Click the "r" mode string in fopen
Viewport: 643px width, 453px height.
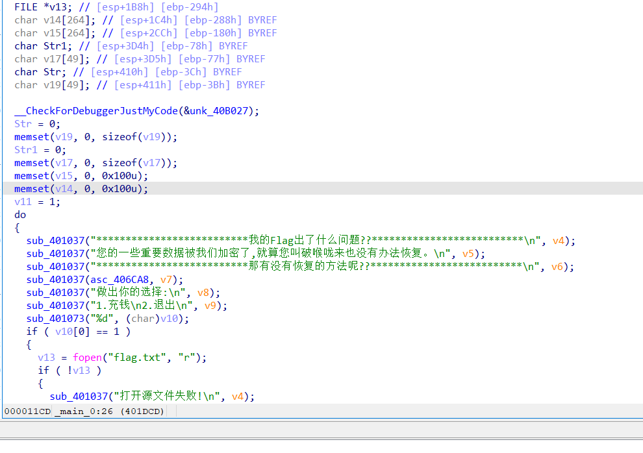(186, 358)
